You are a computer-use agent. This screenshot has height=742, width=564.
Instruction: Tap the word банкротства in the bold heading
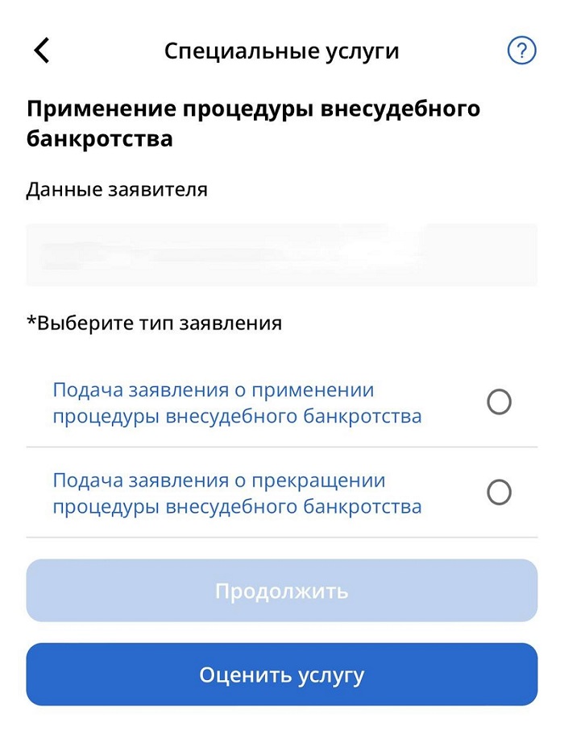100,139
